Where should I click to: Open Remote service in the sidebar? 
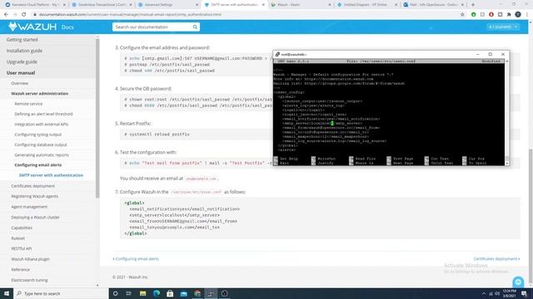[x=28, y=104]
